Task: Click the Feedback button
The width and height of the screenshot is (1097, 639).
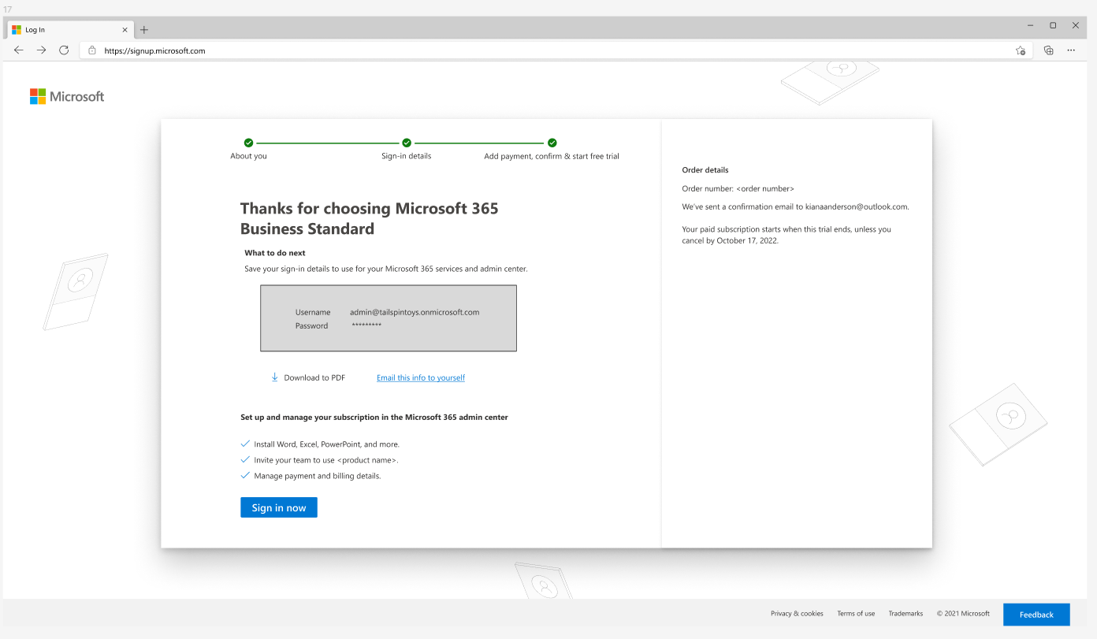Action: pos(1036,615)
